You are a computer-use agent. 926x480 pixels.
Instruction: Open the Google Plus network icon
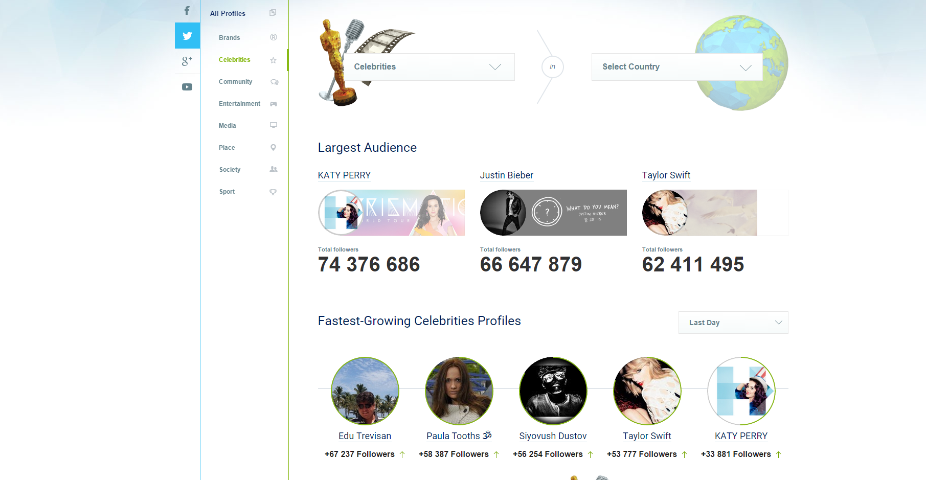[187, 61]
